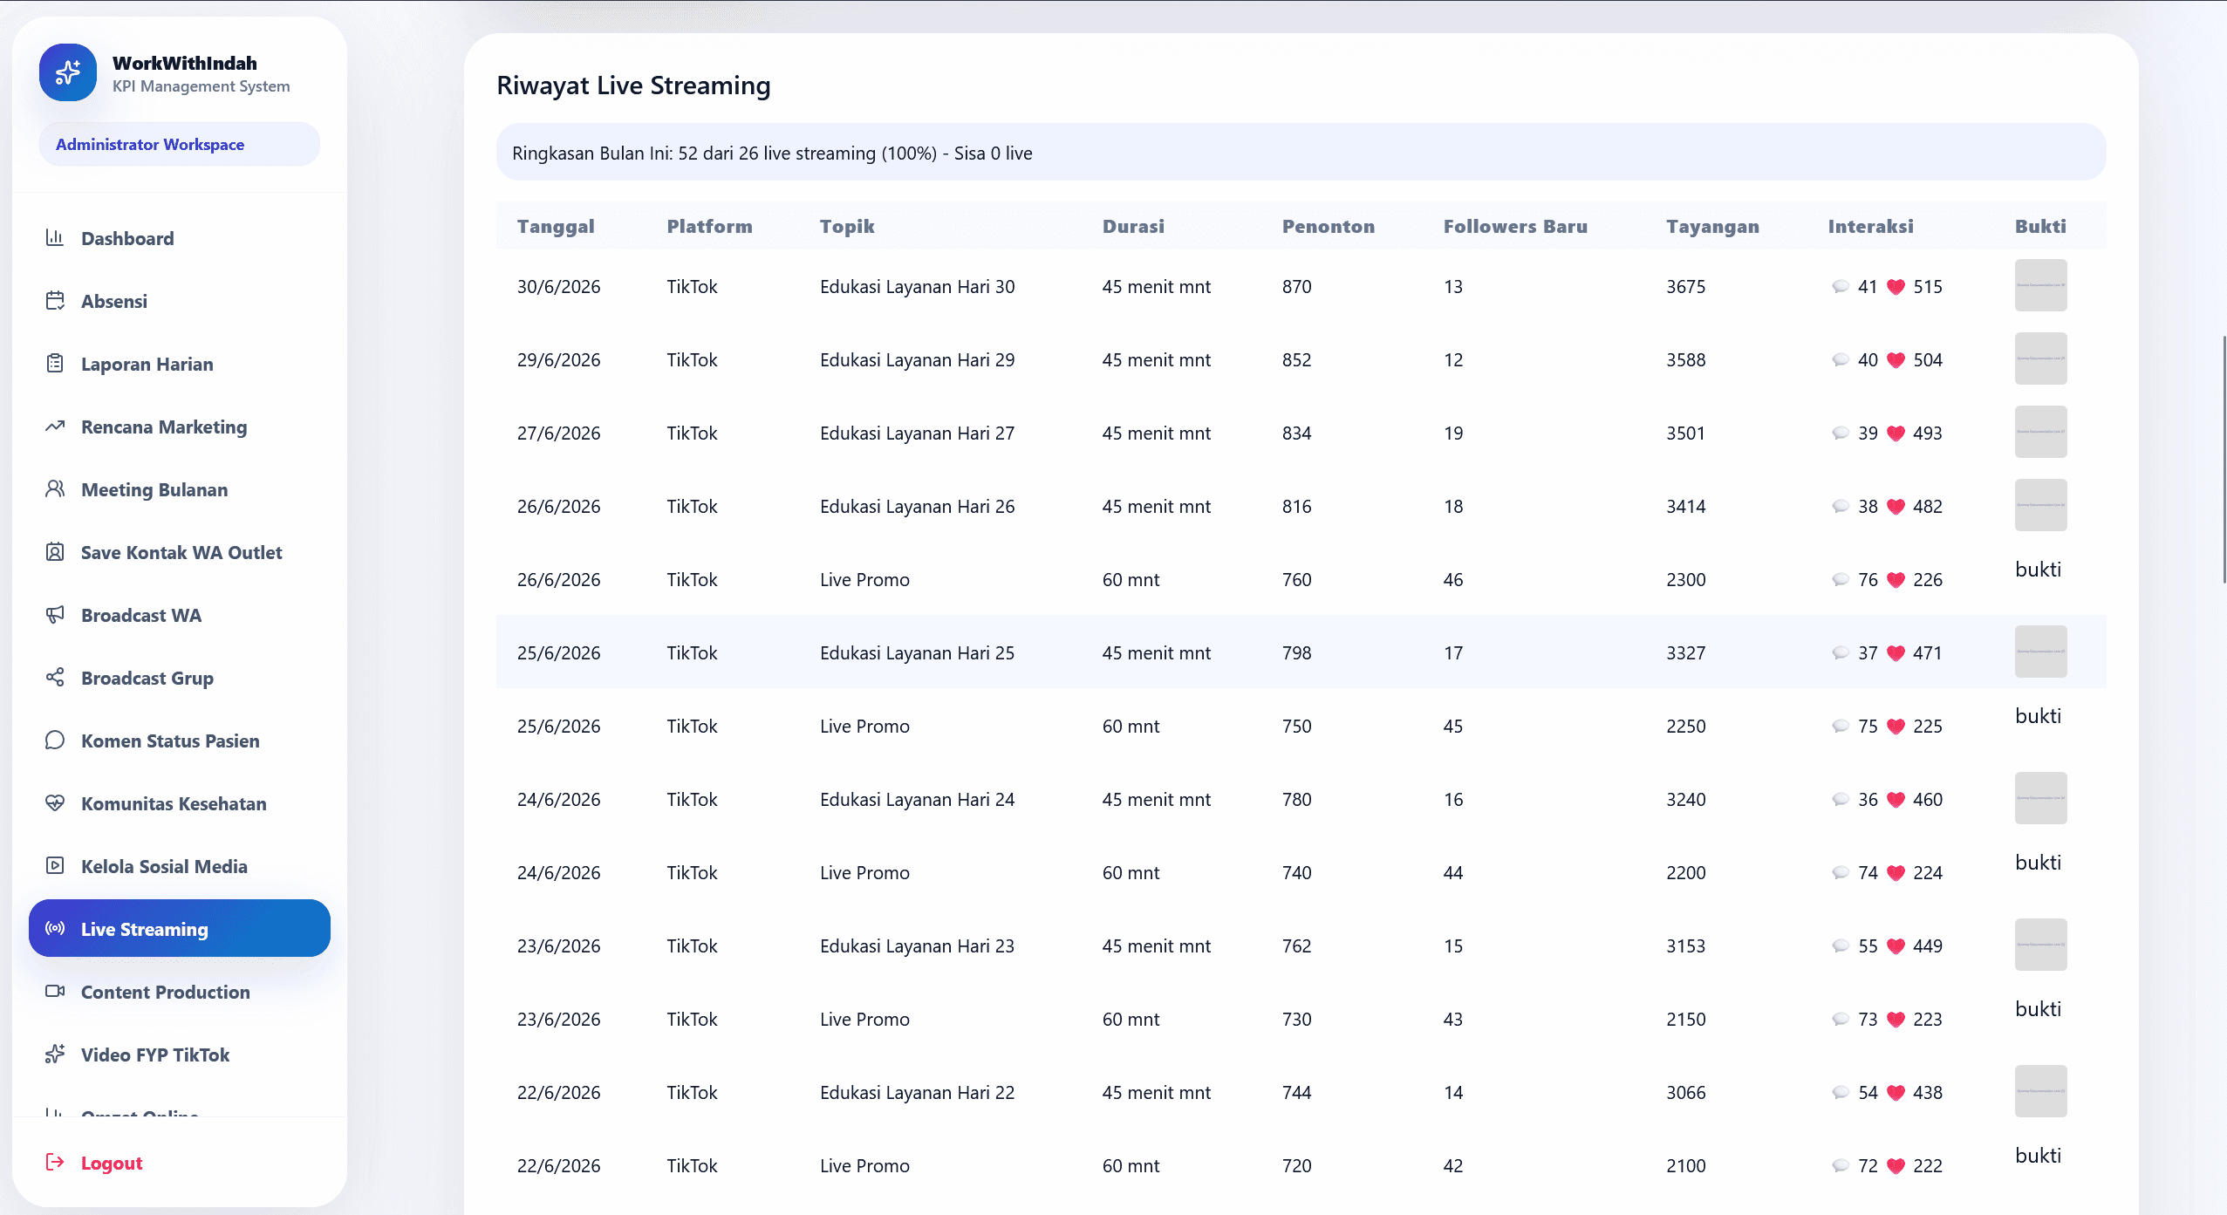The image size is (2227, 1215).
Task: Click the Interaksi column header
Action: click(1870, 226)
